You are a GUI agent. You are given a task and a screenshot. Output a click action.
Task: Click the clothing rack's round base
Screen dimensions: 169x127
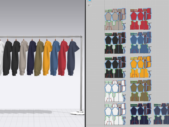pyautogui.click(x=77, y=113)
